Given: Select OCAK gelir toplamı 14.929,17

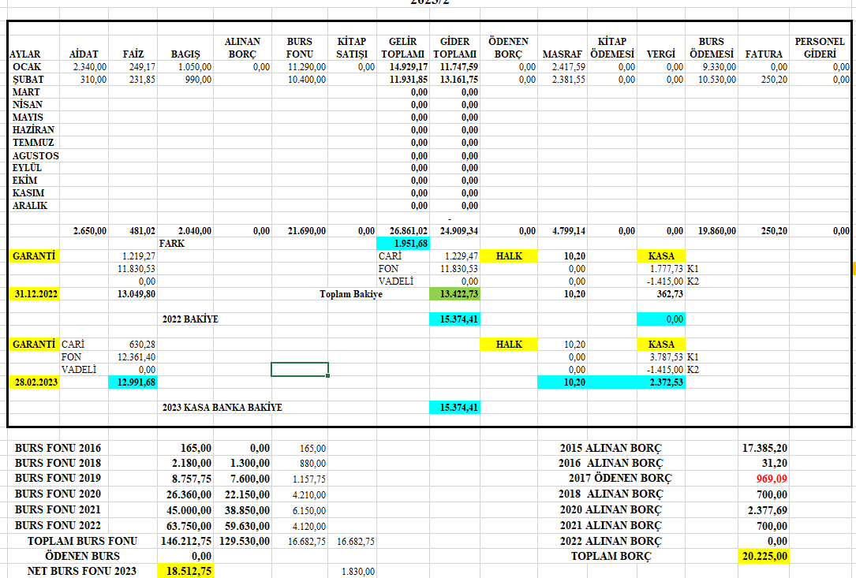Looking at the screenshot, I should 409,66.
